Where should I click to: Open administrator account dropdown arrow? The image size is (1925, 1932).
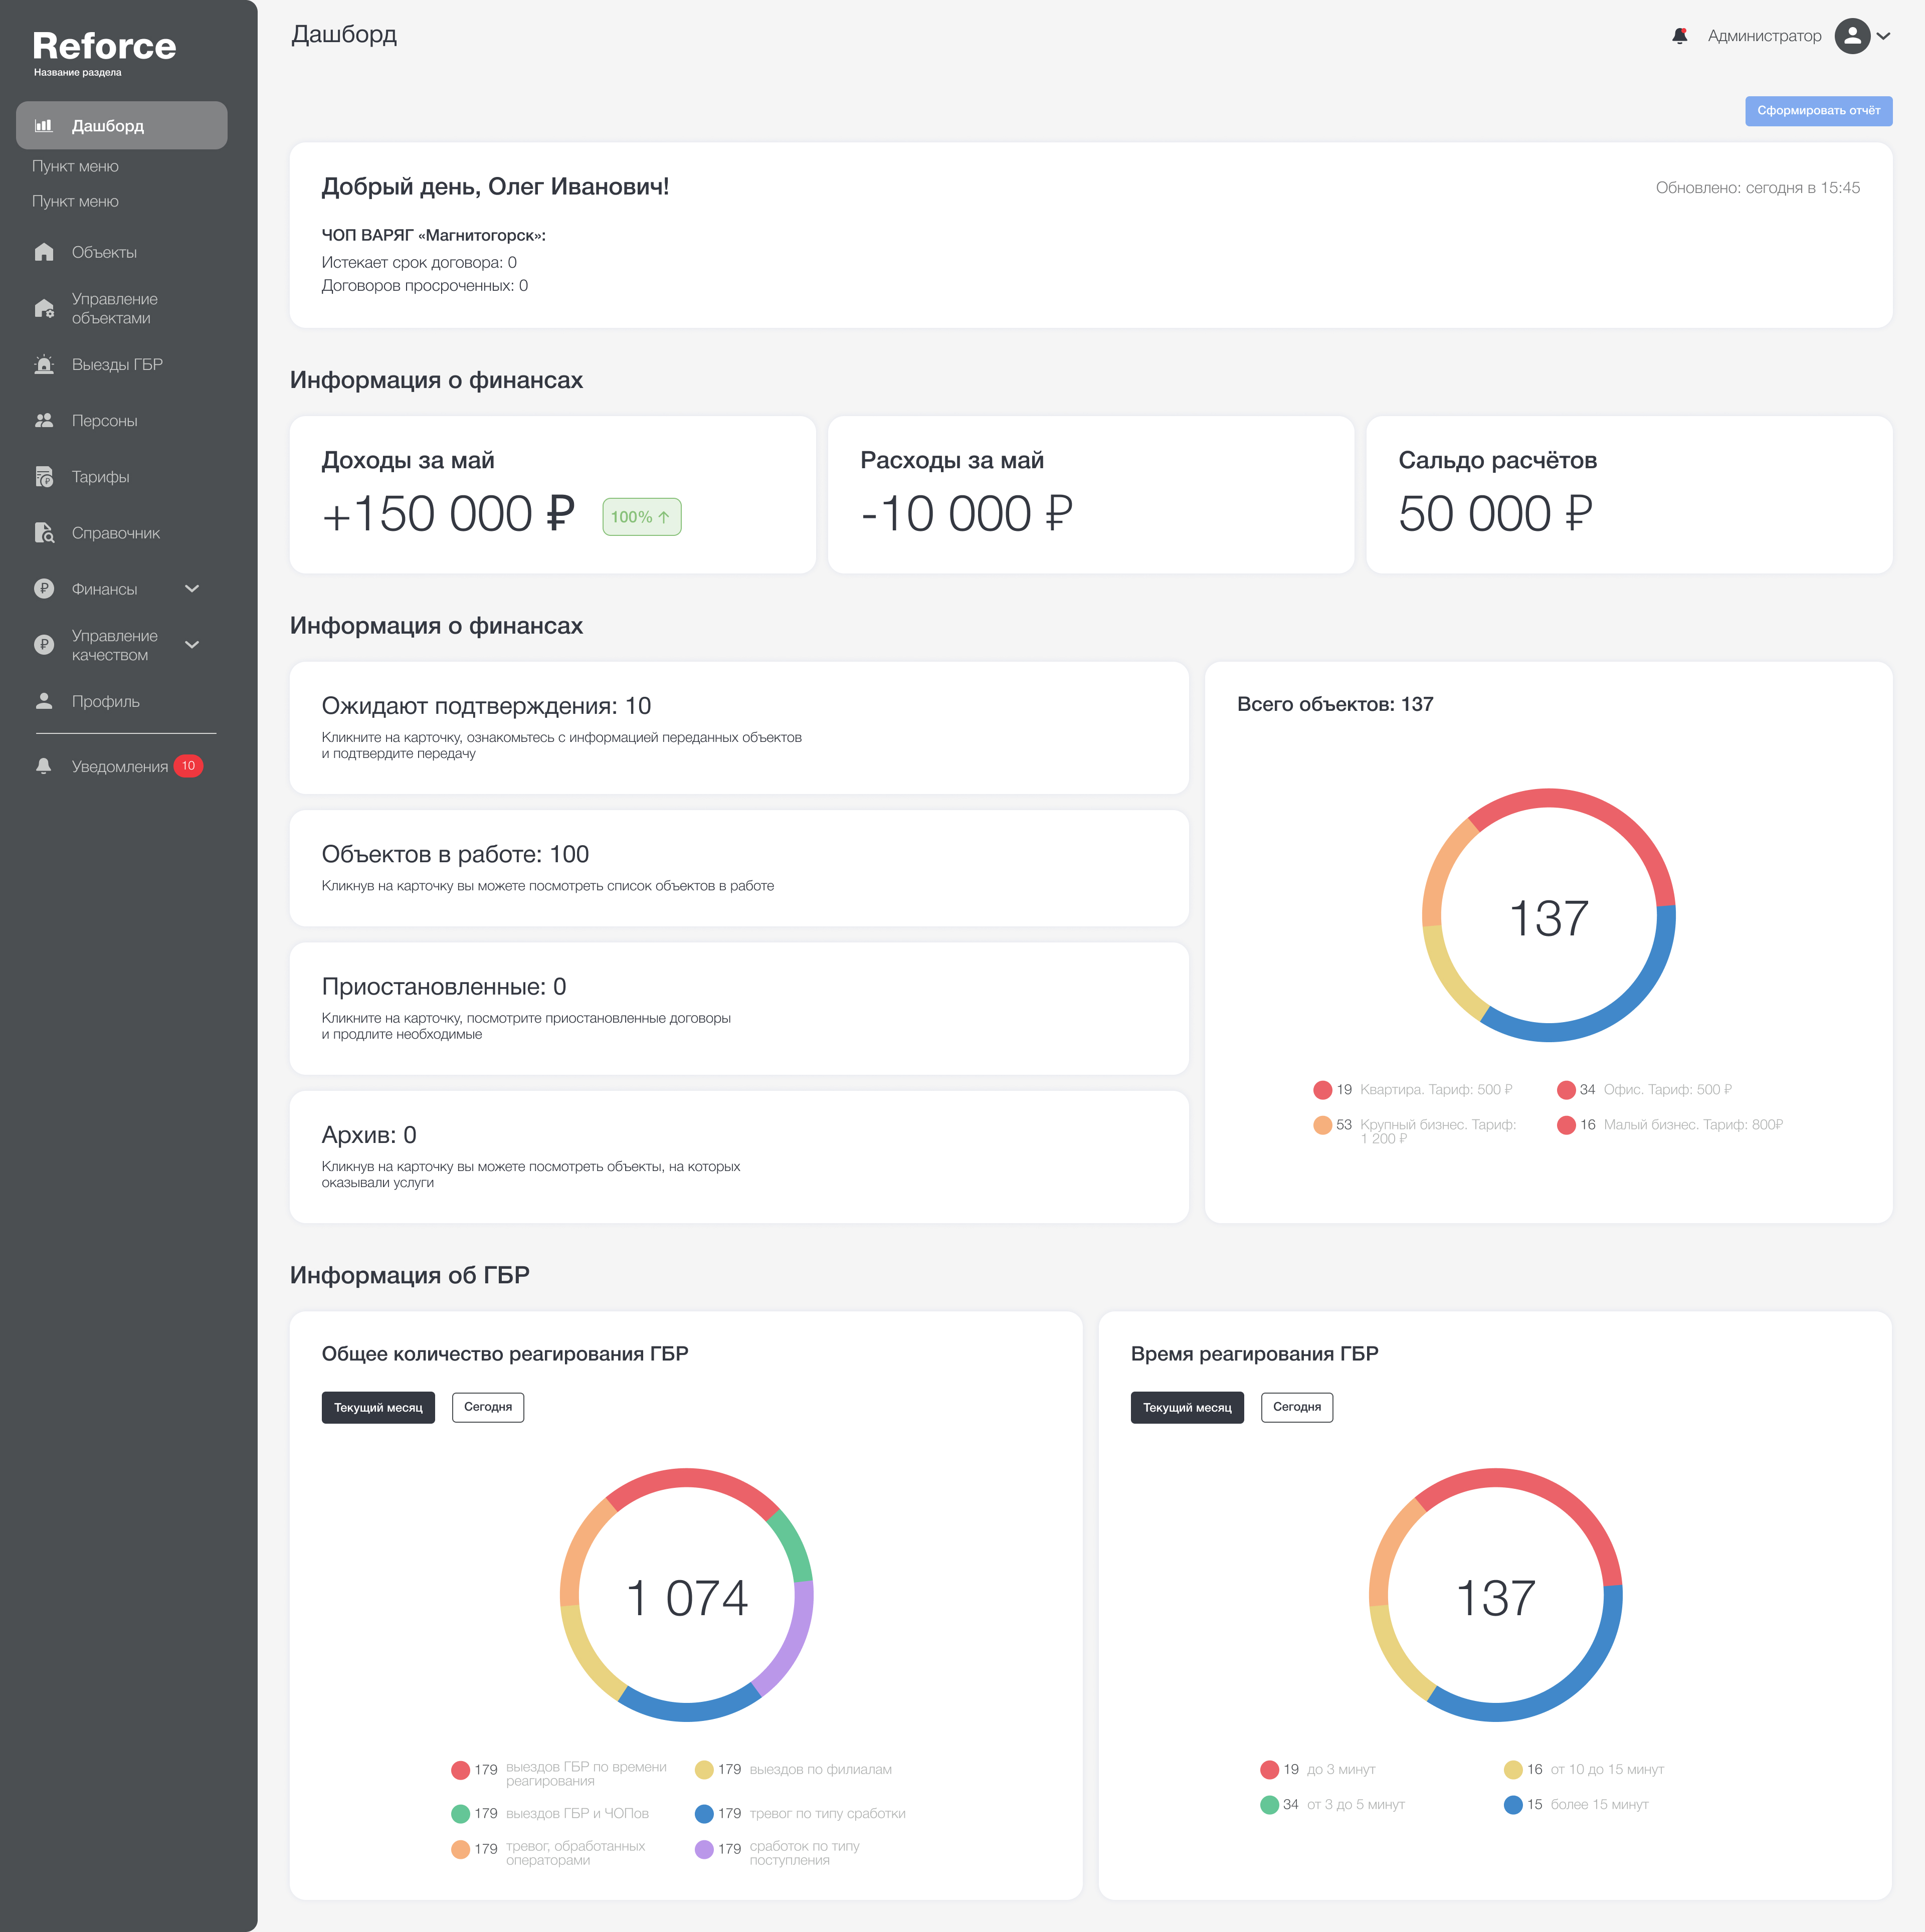point(1884,36)
